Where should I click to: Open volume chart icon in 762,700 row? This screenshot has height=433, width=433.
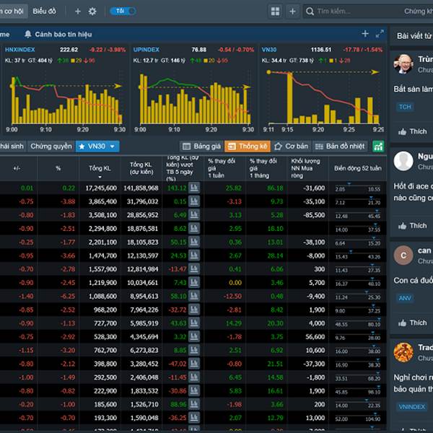194,350
